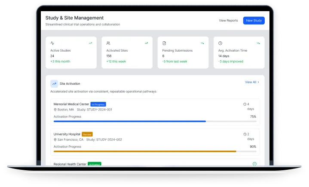Click the clock icon for Memorial Medical Center
309x187 pixels.
point(245,104)
